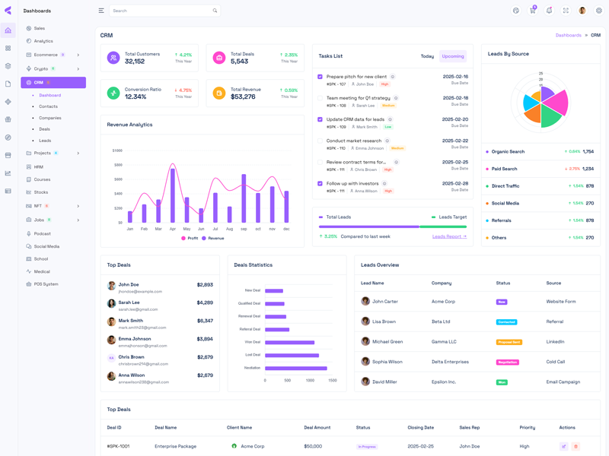Open the shopping cart icon in header
Image resolution: width=609 pixels, height=456 pixels.
click(x=532, y=11)
